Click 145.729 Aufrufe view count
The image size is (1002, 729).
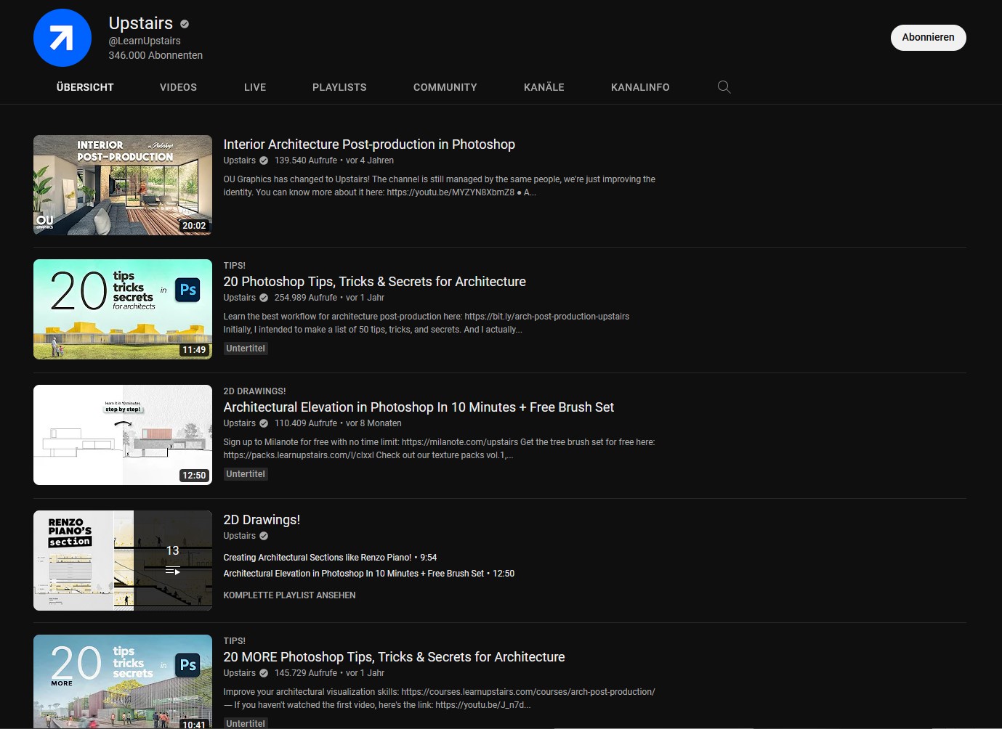pos(306,673)
